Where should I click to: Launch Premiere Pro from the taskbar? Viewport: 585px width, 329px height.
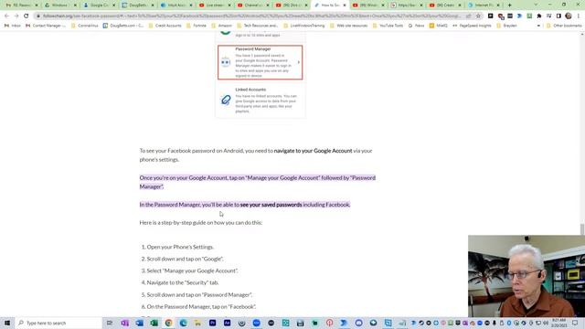[212, 323]
